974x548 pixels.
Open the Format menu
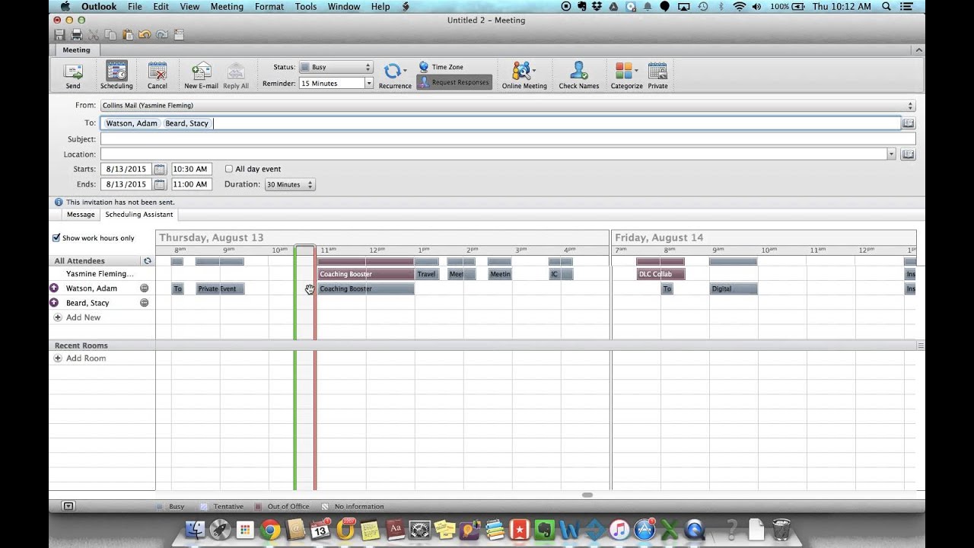point(269,7)
